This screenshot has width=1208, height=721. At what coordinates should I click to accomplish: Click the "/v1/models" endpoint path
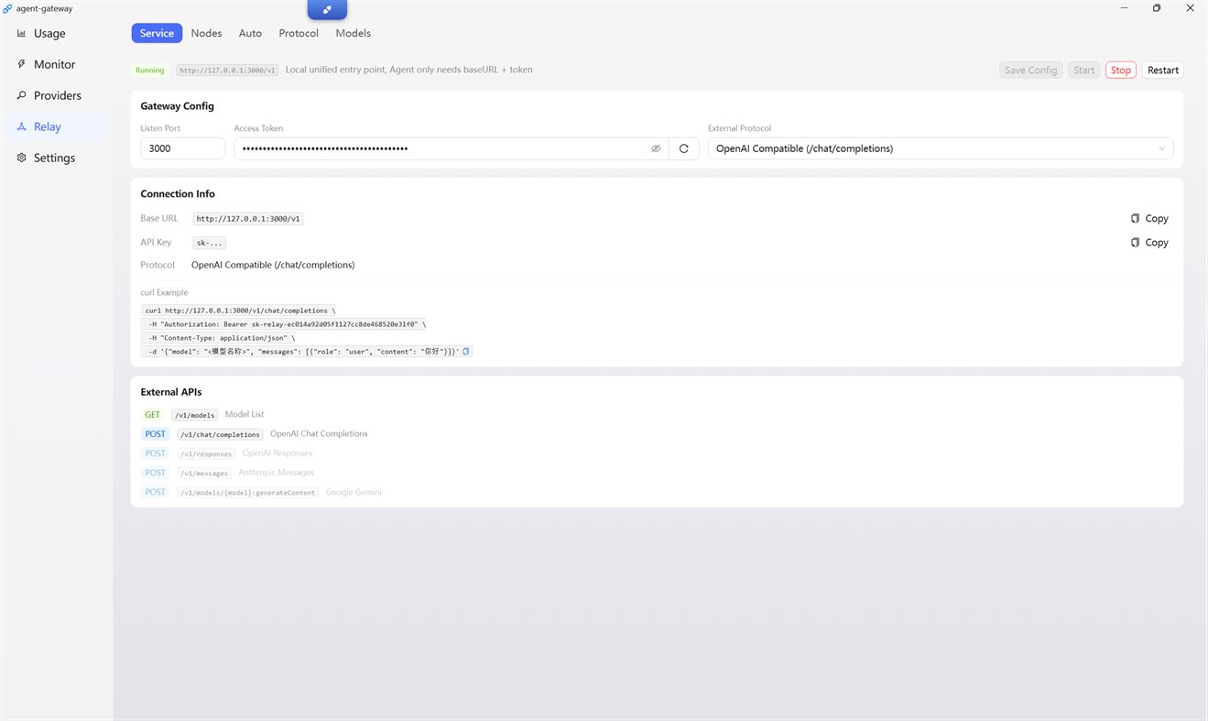coord(194,415)
